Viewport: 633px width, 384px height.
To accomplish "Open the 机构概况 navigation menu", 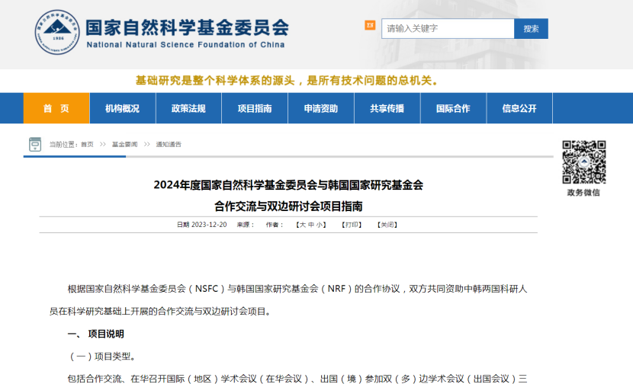I will tap(122, 108).
